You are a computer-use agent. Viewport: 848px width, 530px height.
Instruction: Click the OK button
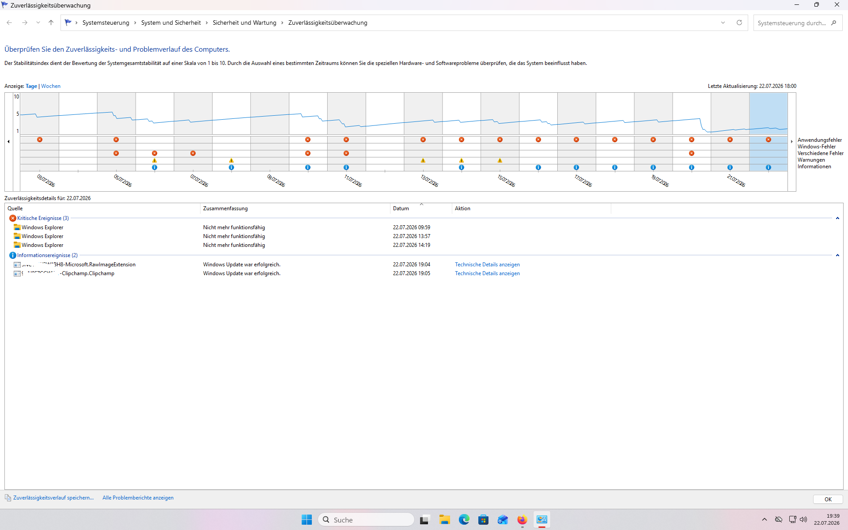point(828,499)
